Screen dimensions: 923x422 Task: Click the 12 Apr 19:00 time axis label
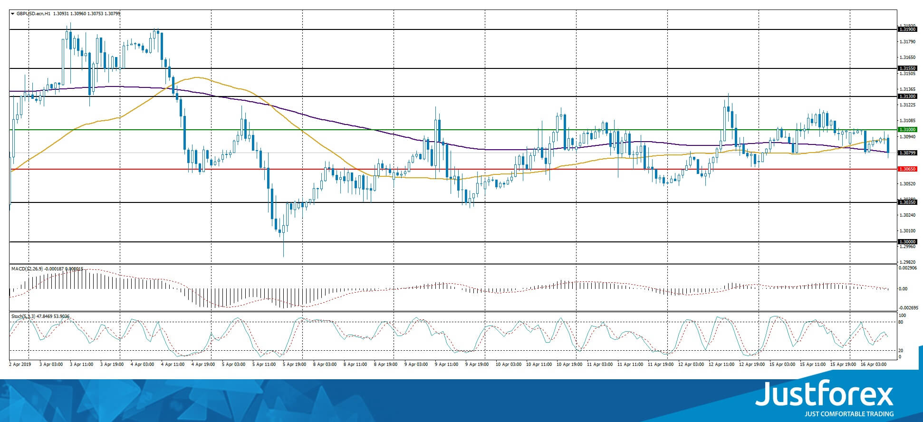pyautogui.click(x=752, y=364)
